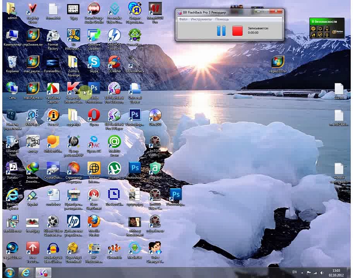Select the Freemake Video Downloader icon
The image size is (353, 278).
(x=114, y=13)
